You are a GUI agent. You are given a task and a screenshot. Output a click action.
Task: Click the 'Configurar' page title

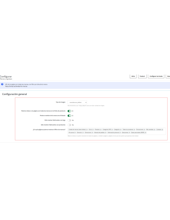pos(6,76)
